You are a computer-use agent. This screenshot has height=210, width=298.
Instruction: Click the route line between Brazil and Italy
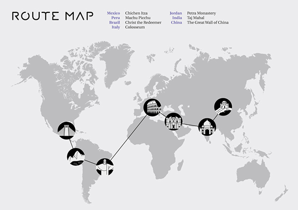coord(129,137)
